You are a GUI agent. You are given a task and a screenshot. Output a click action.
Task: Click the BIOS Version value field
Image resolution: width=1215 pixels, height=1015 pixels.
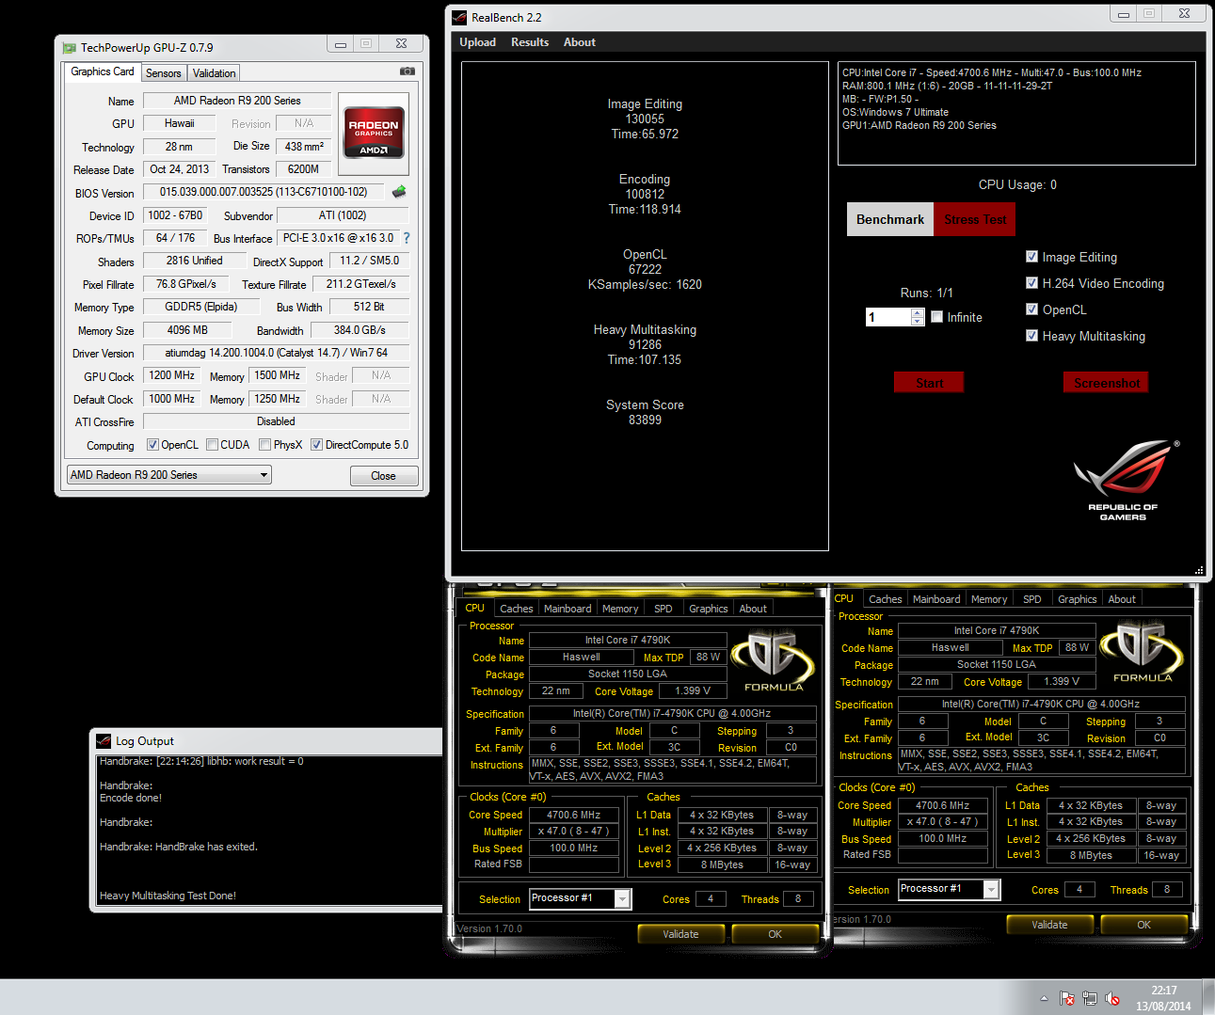(x=264, y=192)
